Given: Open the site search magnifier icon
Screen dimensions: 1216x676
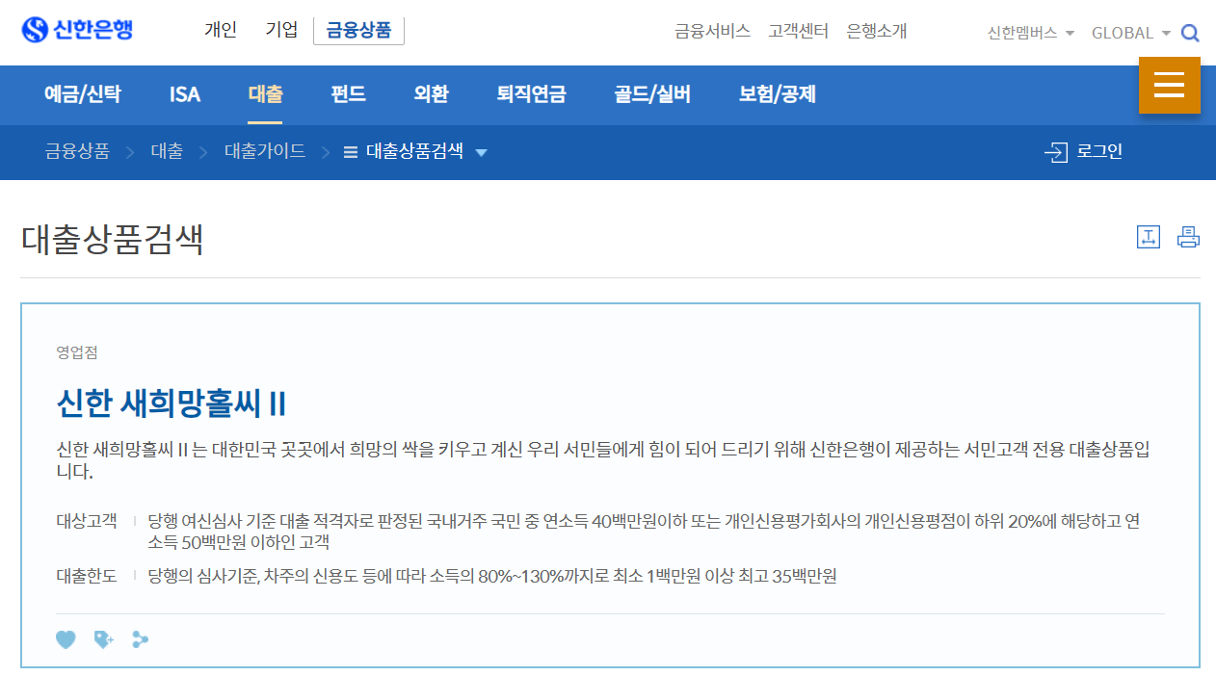Looking at the screenshot, I should click(x=1191, y=31).
